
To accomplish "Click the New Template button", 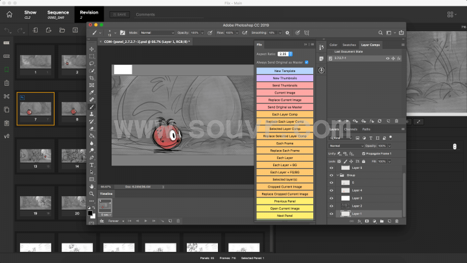I will tap(285, 71).
